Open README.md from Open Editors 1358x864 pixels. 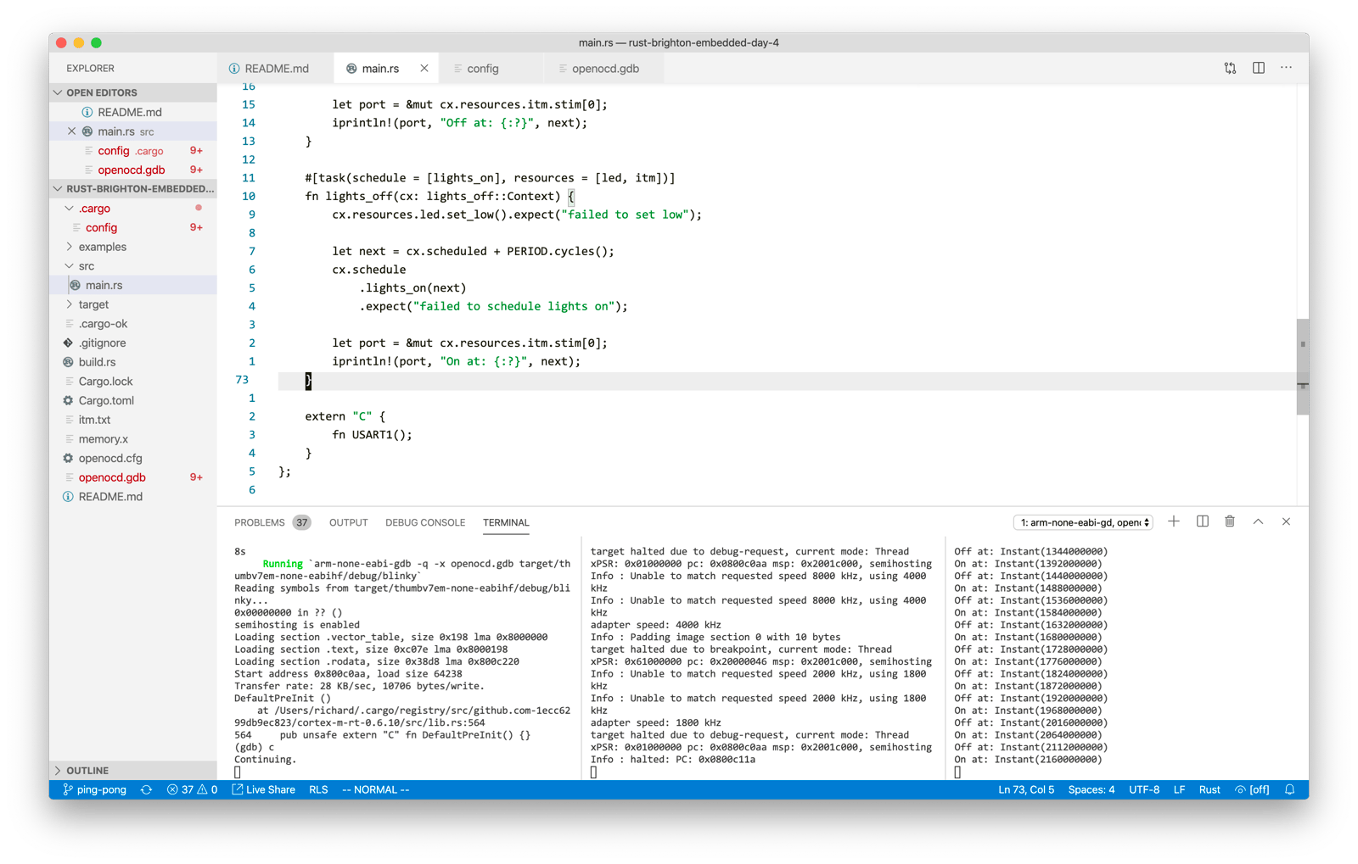(132, 112)
